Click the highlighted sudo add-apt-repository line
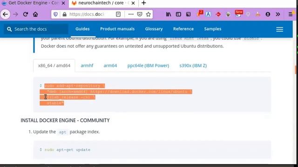This screenshot has height=167, width=298. tap(74, 86)
